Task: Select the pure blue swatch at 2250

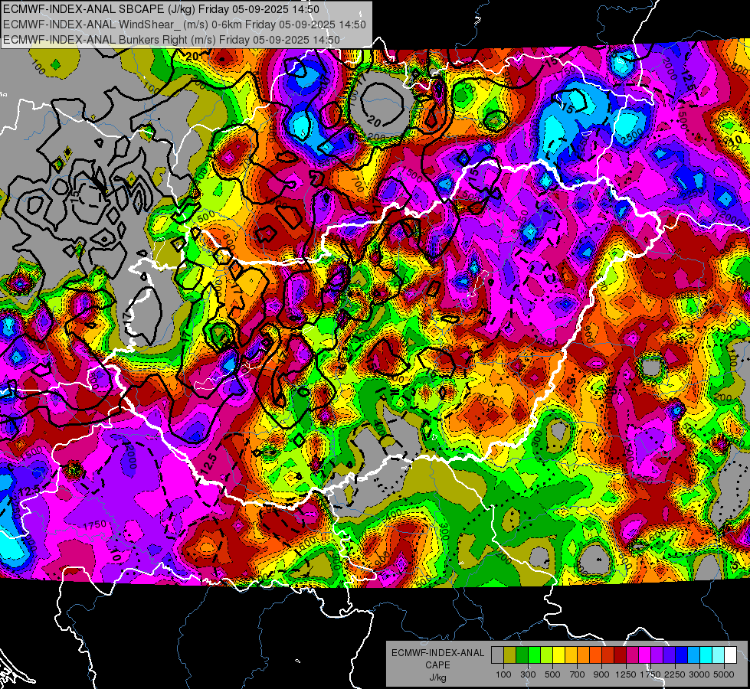Action: (x=682, y=655)
